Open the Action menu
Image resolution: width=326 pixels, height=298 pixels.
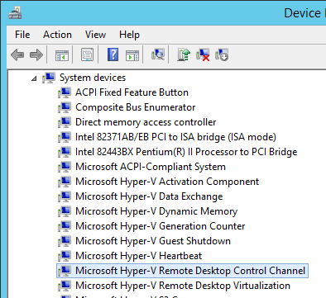pos(57,35)
